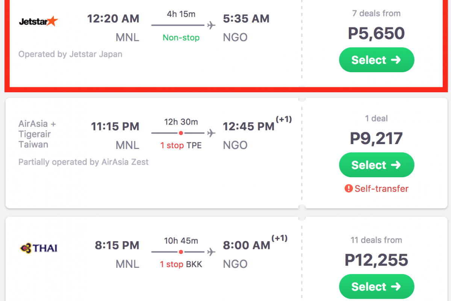Image resolution: width=451 pixels, height=301 pixels.
Task: Click the red stop dot for BKK layover
Action: (181, 252)
